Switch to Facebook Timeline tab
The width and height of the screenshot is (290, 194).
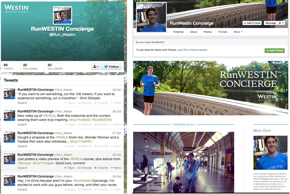[x=178, y=32]
